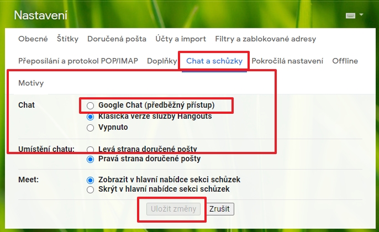Click the Zrušit button
This screenshot has width=379, height=232.
(x=219, y=209)
